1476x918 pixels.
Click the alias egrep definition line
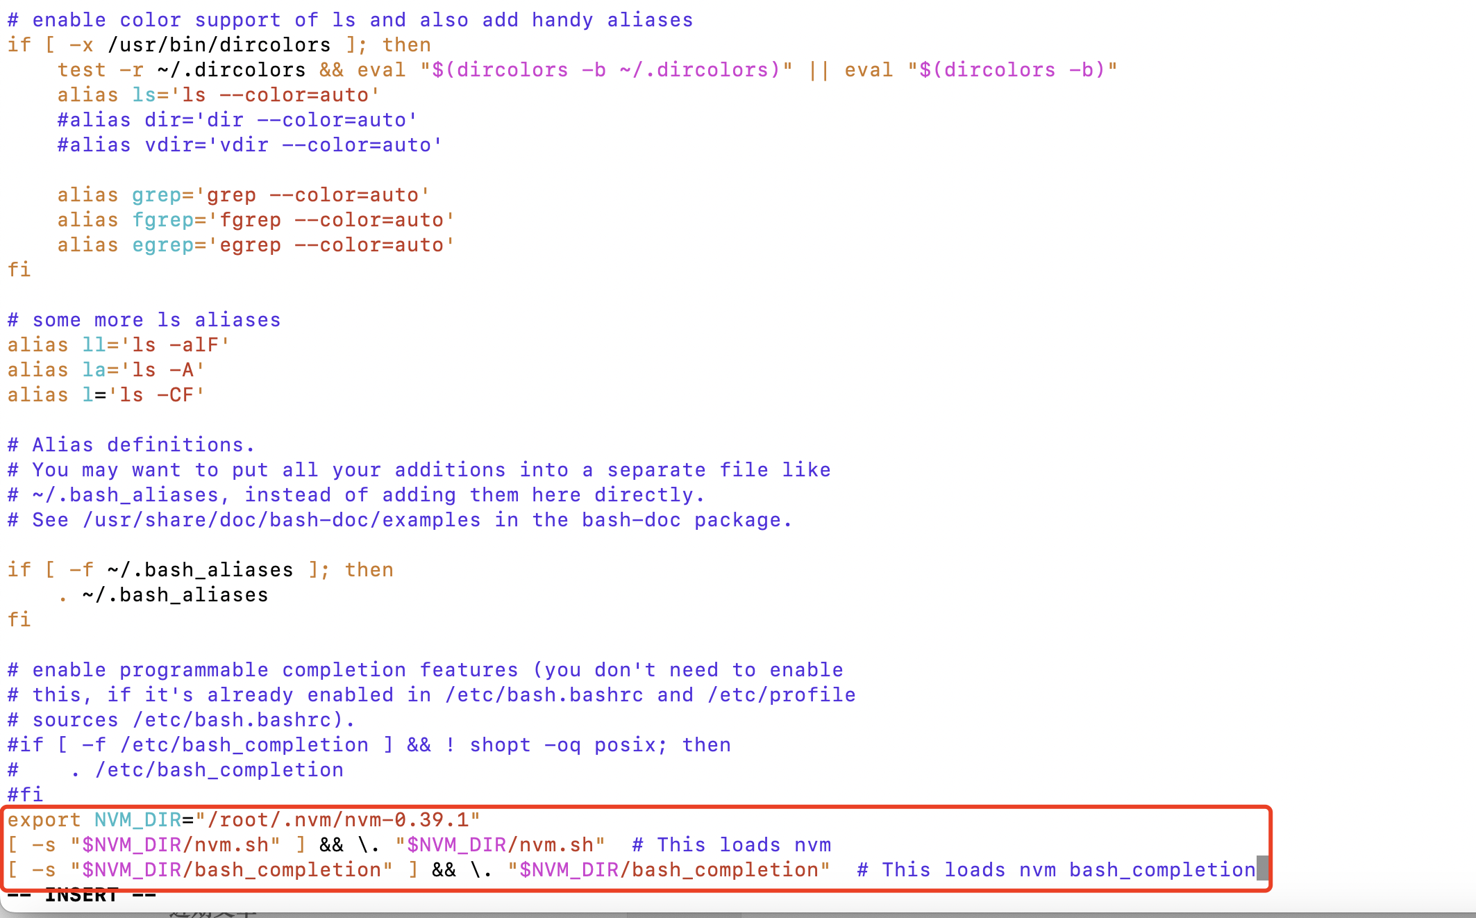click(x=255, y=245)
